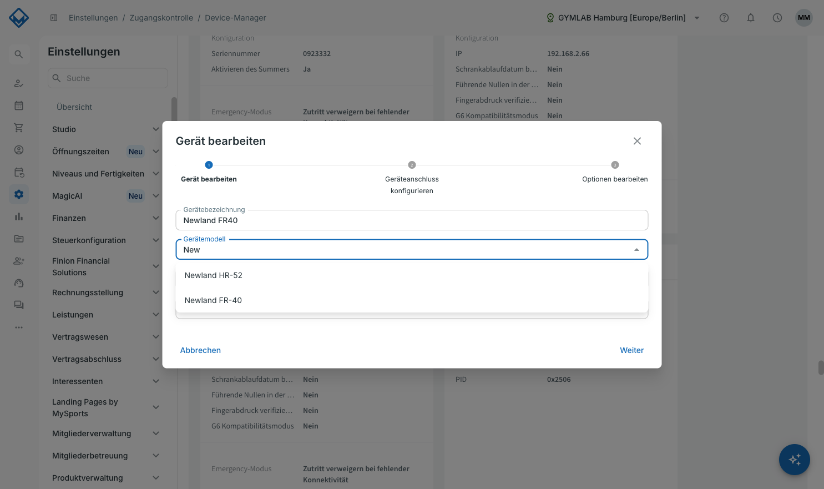This screenshot has width=824, height=489.
Task: Open the chat messages icon in rail
Action: click(x=19, y=305)
